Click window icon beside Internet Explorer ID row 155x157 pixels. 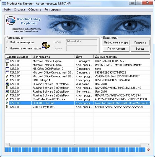(x=7, y=61)
